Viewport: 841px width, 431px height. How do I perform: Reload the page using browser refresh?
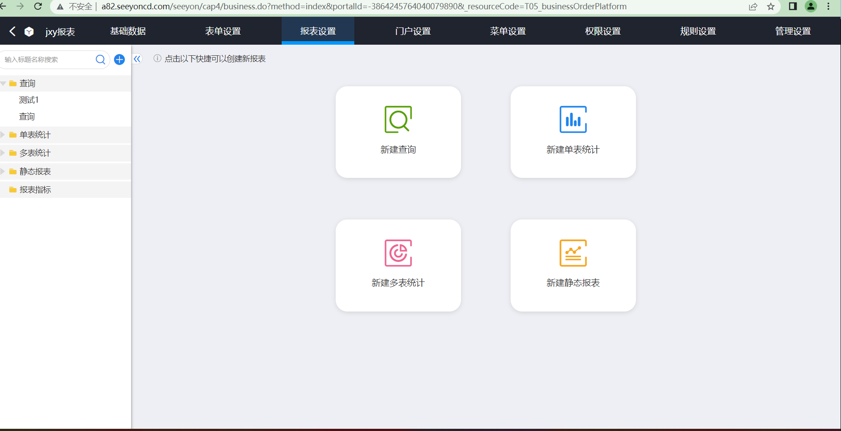point(38,7)
